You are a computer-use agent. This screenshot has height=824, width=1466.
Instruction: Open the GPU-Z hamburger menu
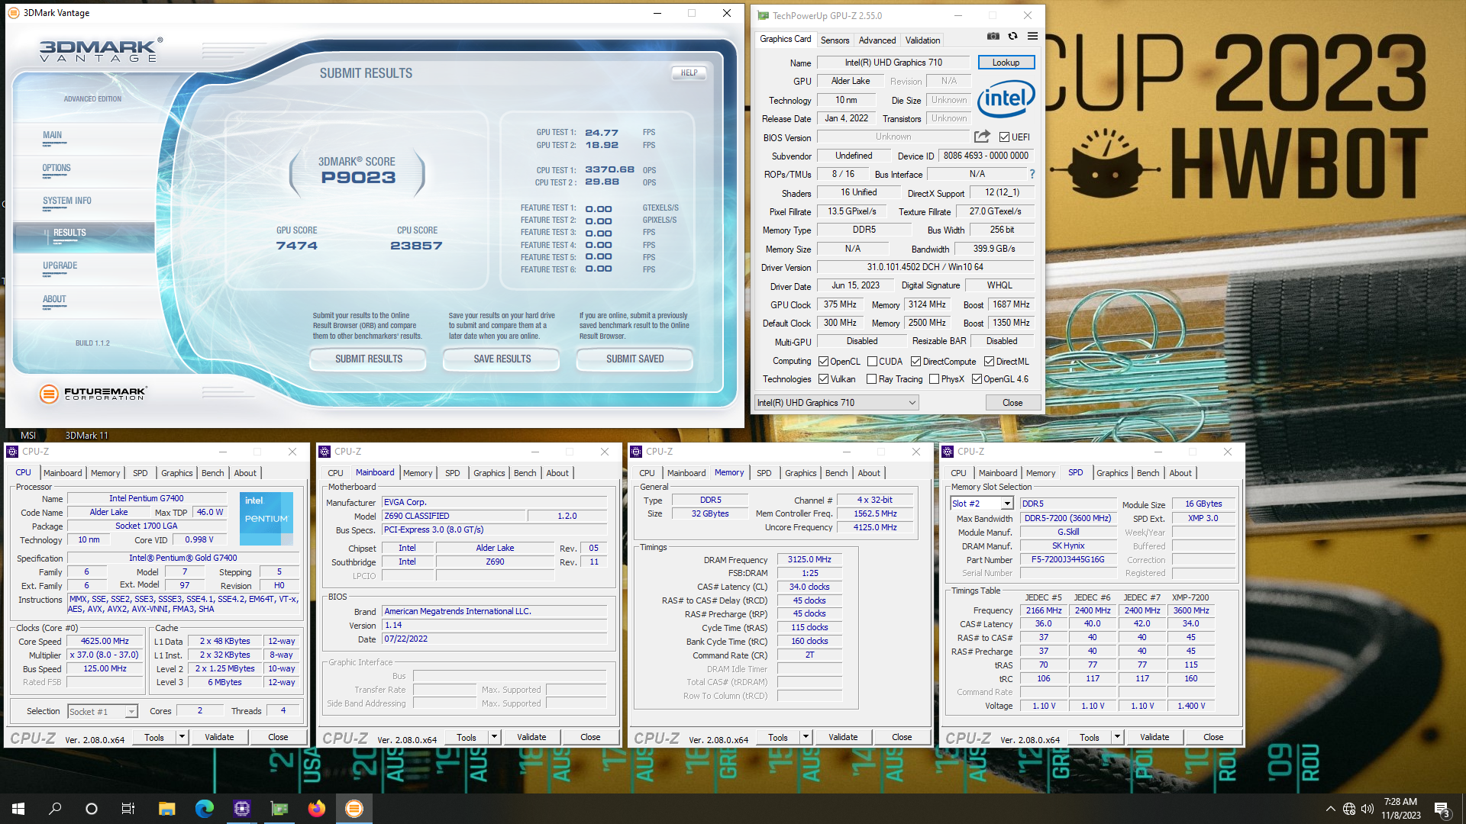1032,36
